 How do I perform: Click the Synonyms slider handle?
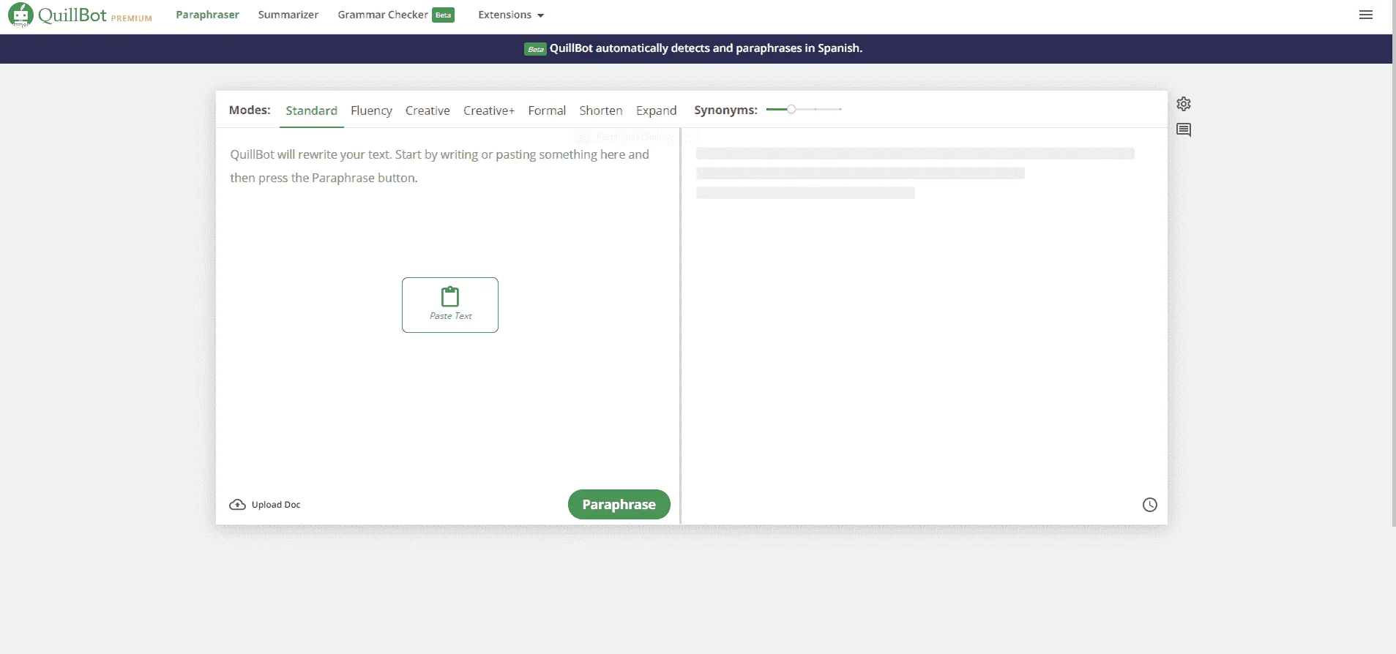tap(791, 109)
